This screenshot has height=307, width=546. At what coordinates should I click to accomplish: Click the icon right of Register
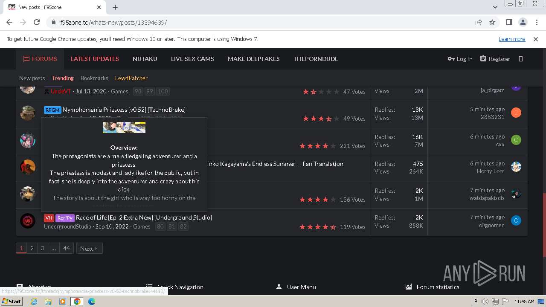pos(520,59)
